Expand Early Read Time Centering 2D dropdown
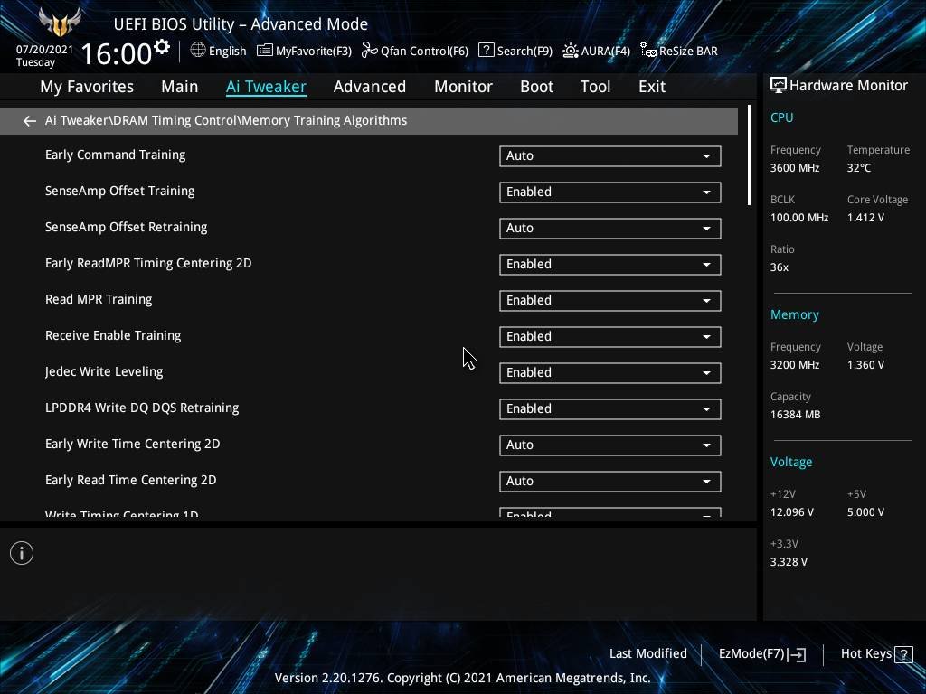 click(x=609, y=481)
